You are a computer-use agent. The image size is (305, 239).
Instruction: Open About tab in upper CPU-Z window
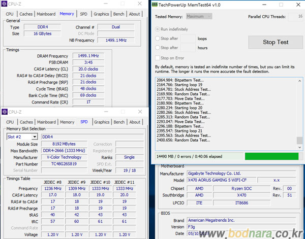click(x=134, y=14)
